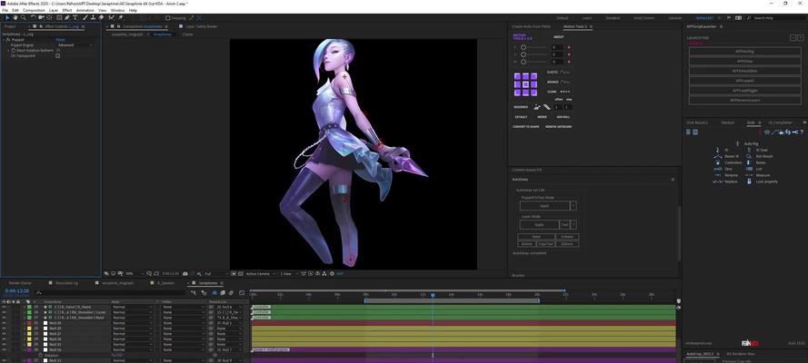Click the Bake button in AutoSway

(x=536, y=237)
